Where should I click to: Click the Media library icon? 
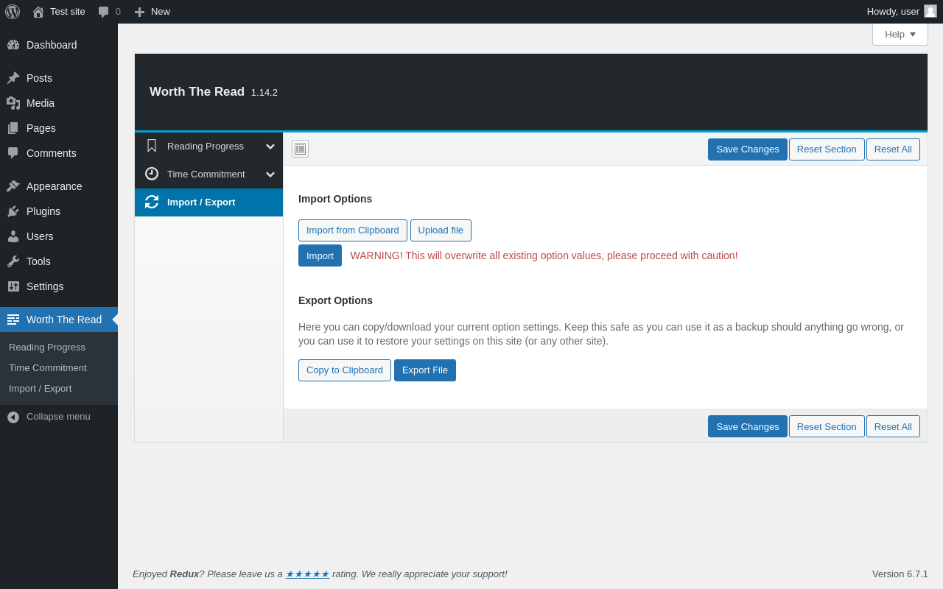coord(13,103)
